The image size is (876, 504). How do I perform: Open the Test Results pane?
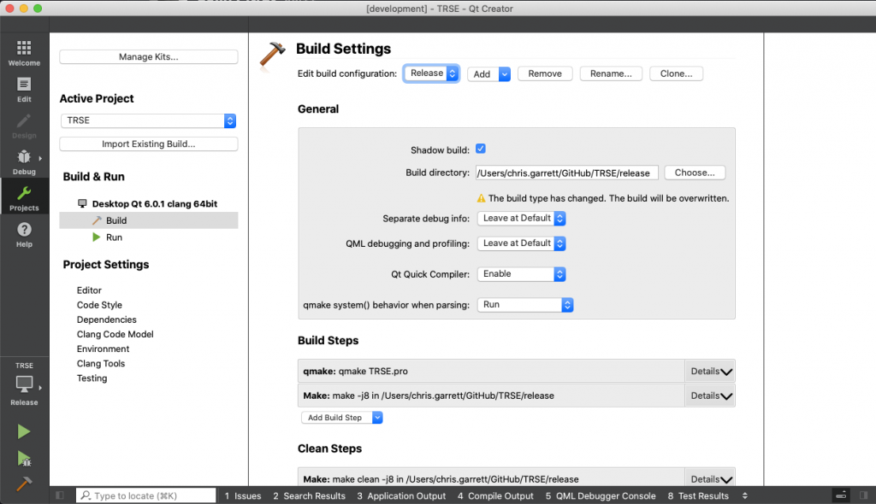pos(698,495)
